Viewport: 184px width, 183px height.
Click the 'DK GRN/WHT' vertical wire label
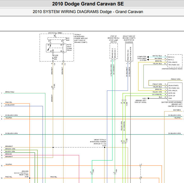click(114, 69)
